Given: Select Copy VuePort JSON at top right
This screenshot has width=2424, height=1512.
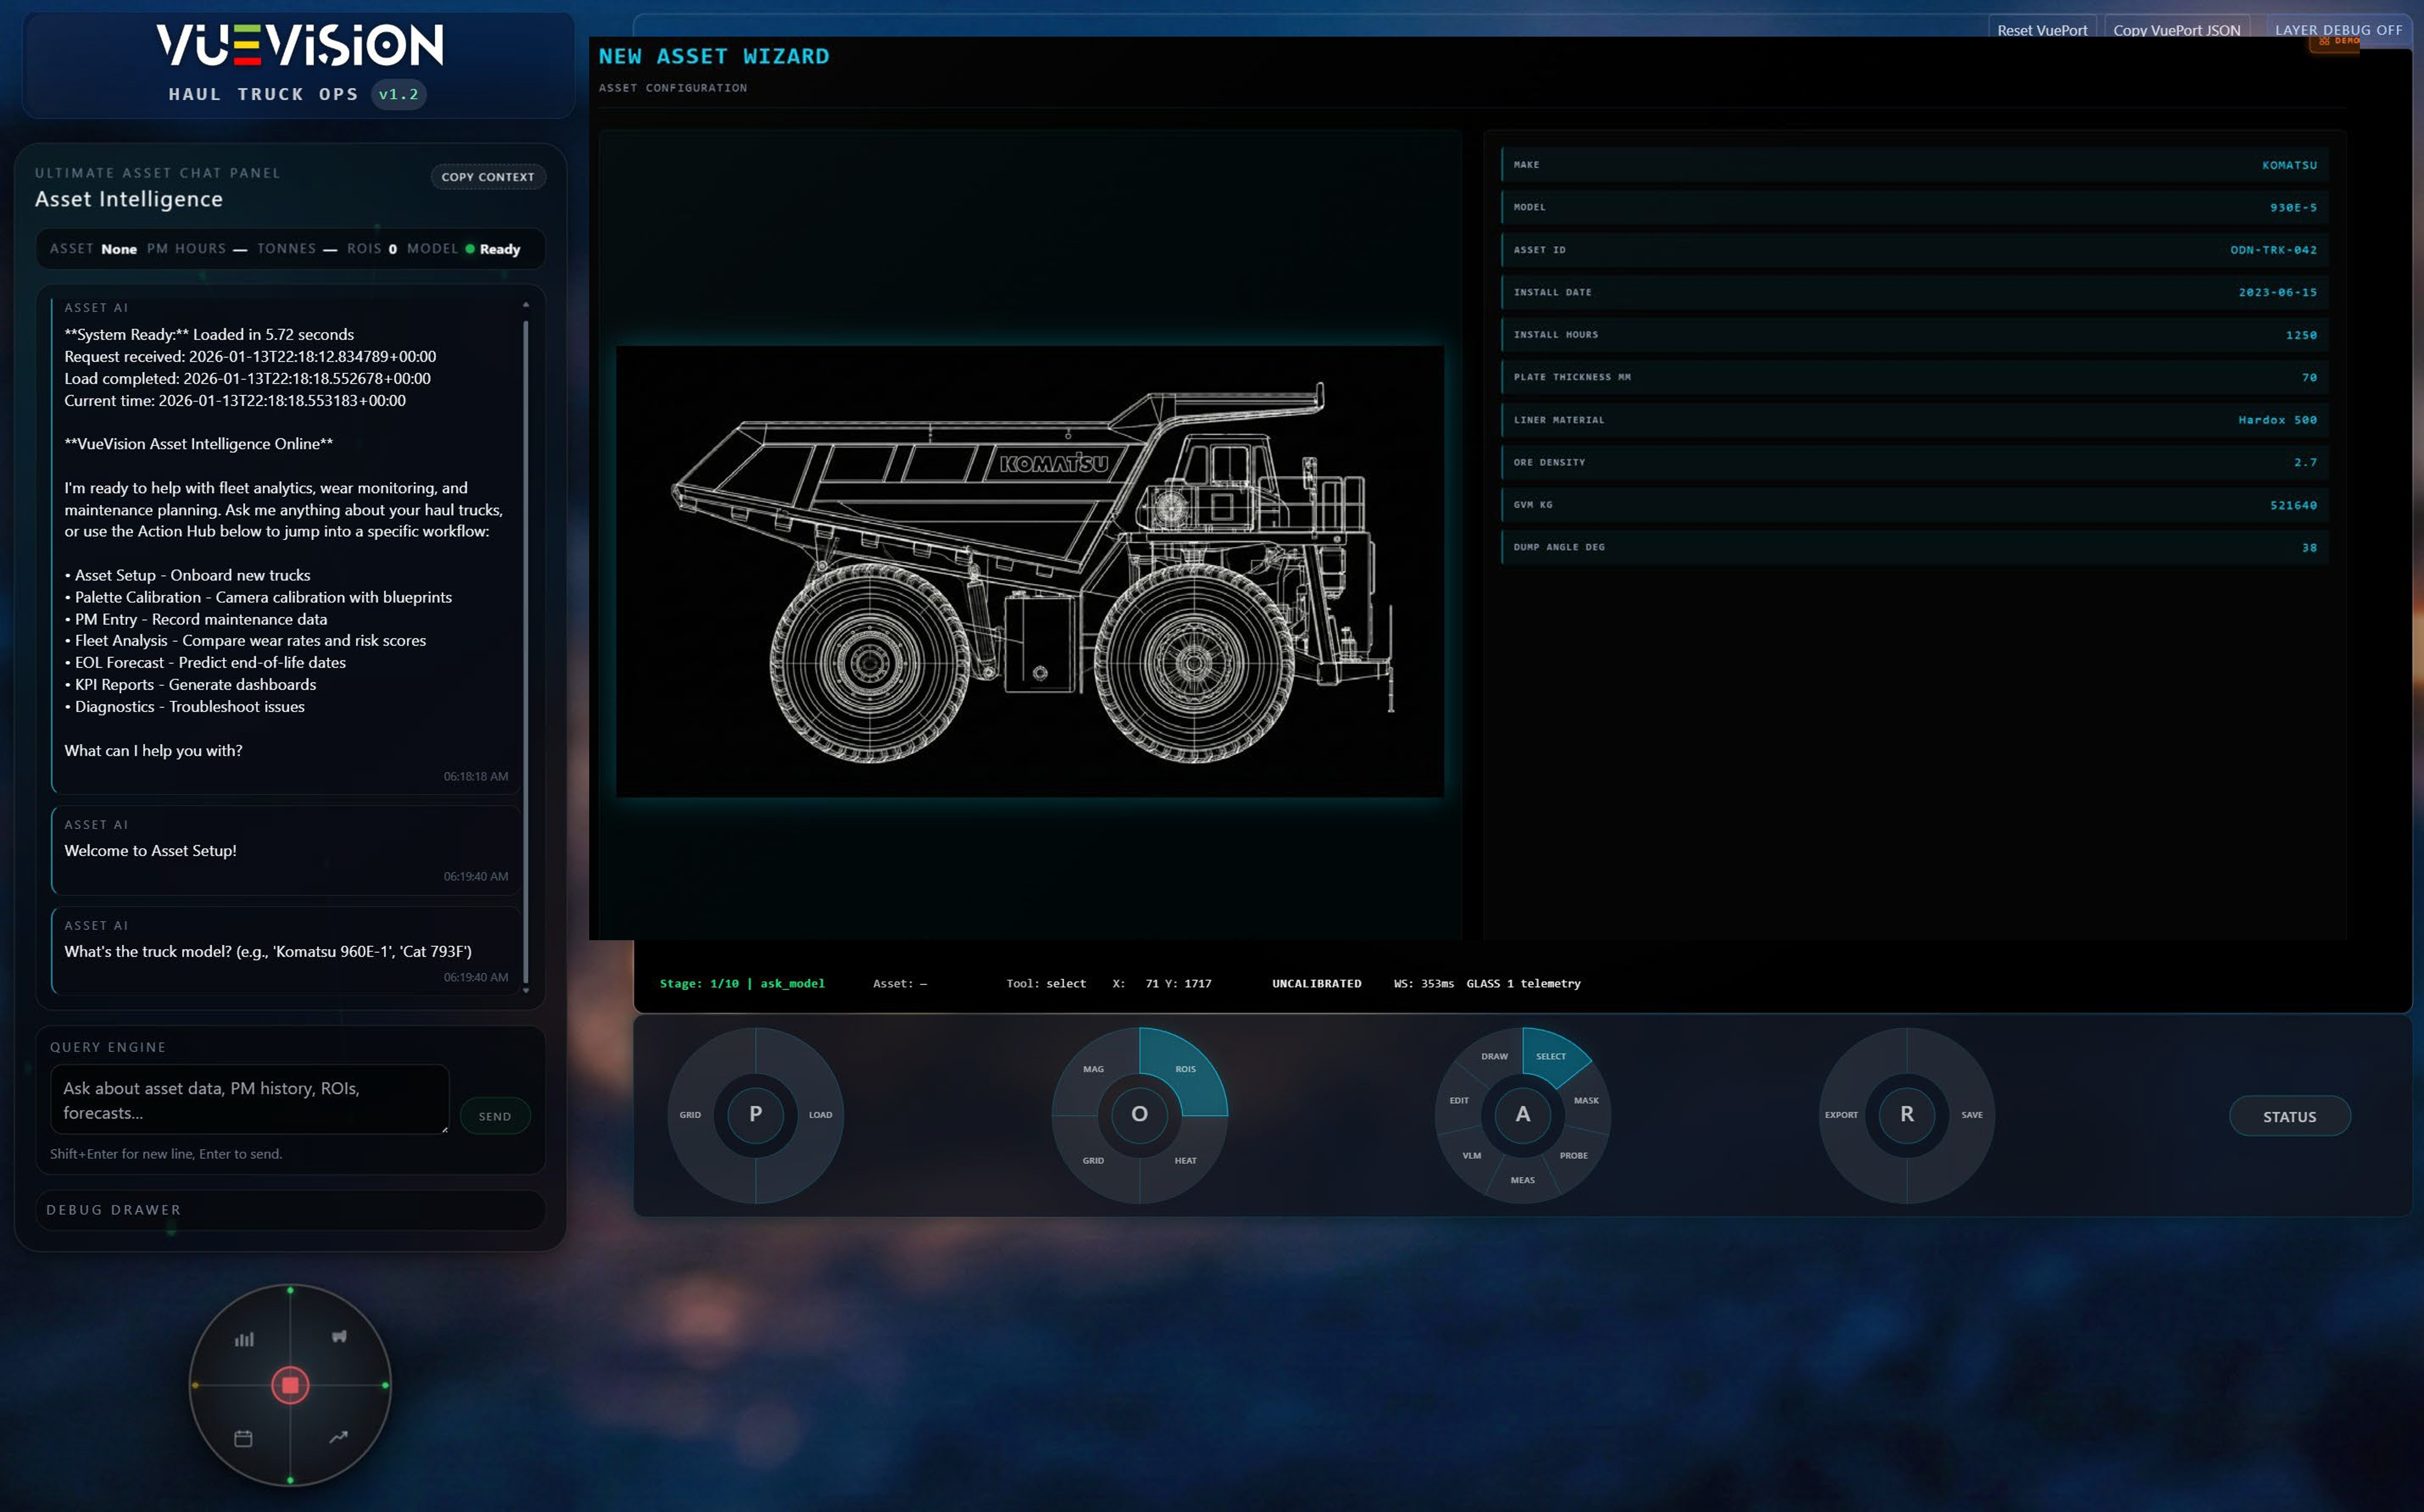Looking at the screenshot, I should 2177,30.
